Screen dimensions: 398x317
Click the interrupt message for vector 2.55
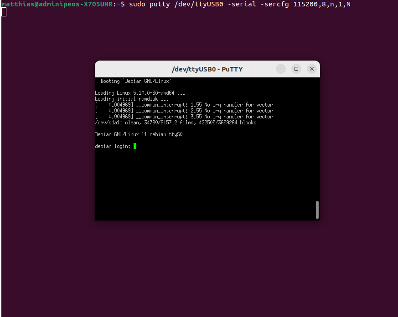pos(184,111)
